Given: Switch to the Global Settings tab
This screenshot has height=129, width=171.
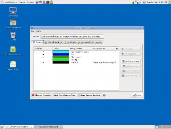Looking at the screenshot, I should coord(53,42).
